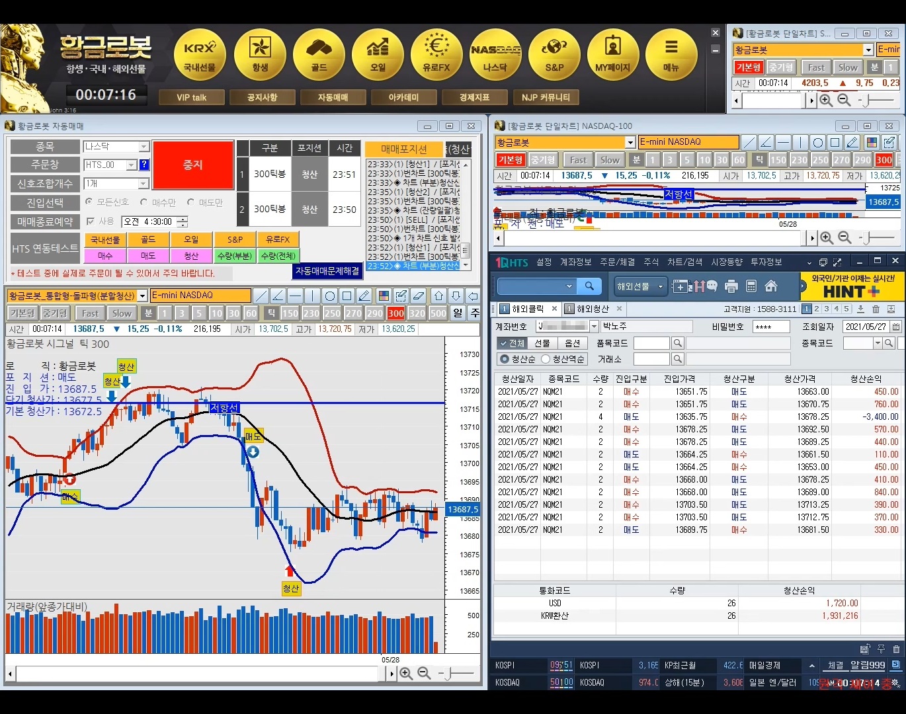906x714 pixels.
Task: Select 청산역순 radio button
Action: click(x=546, y=359)
